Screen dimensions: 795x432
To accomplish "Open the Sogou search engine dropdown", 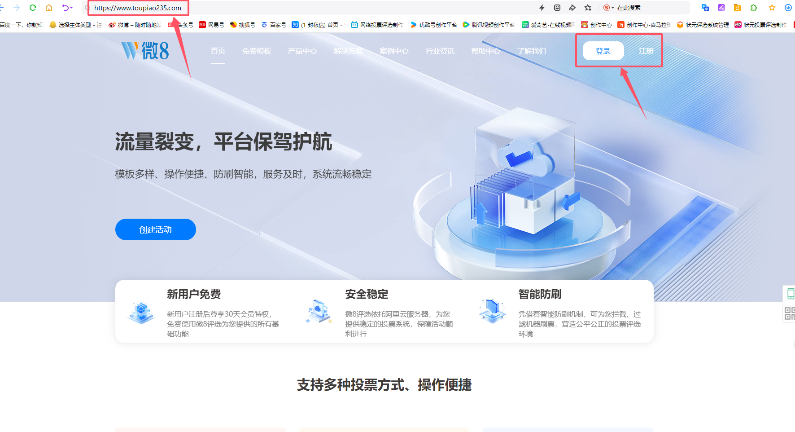I will (x=609, y=8).
